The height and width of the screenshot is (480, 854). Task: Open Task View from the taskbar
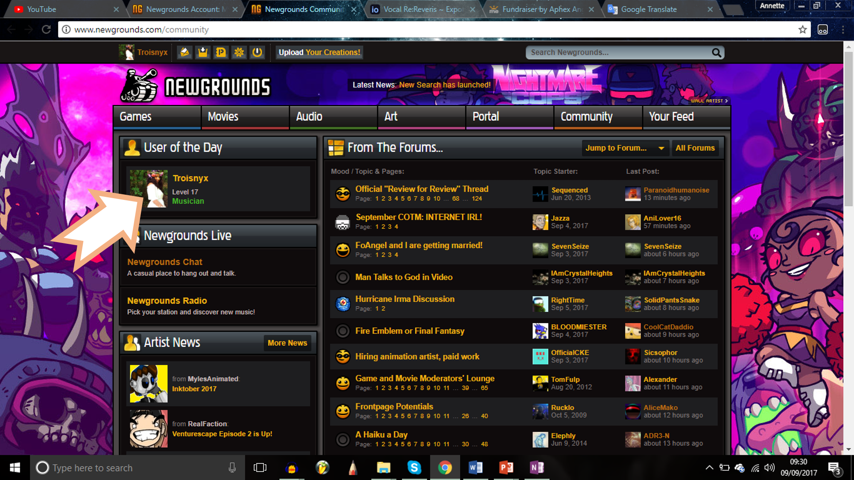[x=260, y=468]
